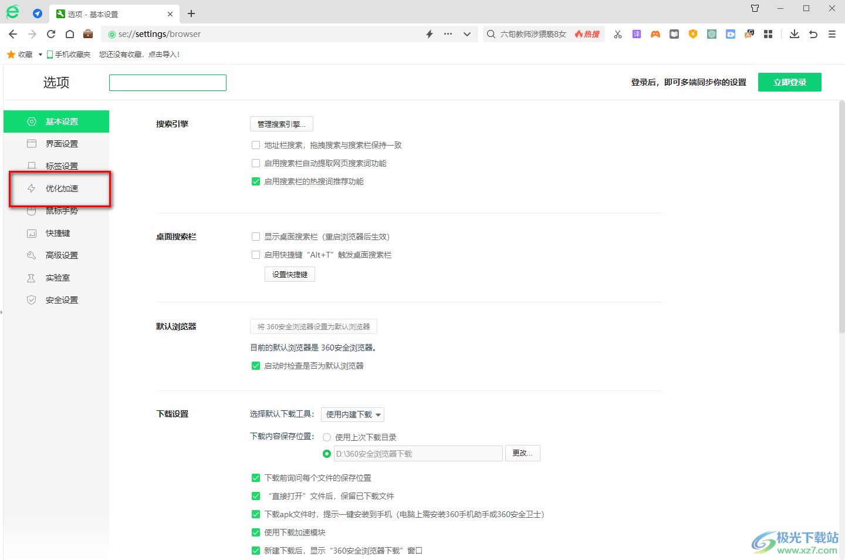
Task: Click the settings search input field
Action: click(x=168, y=83)
